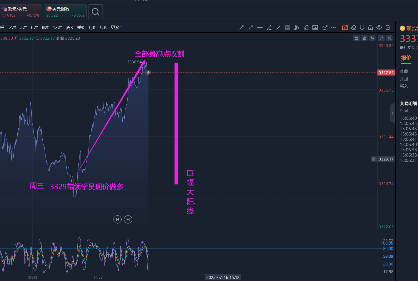Click the 11:37 time axis label

[x=98, y=277]
